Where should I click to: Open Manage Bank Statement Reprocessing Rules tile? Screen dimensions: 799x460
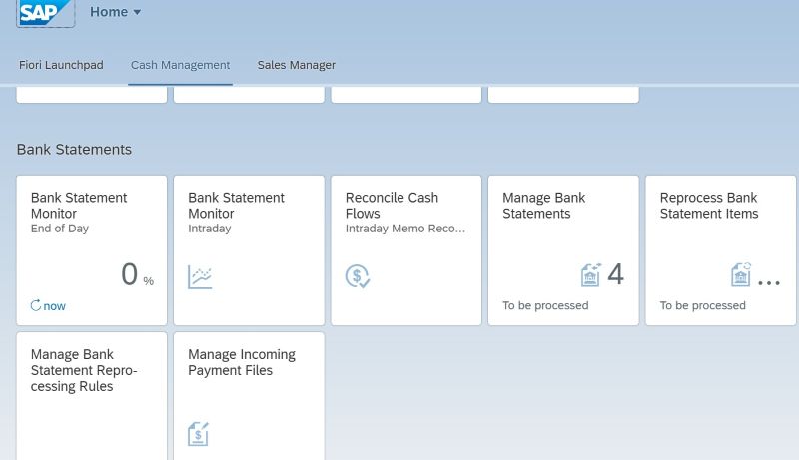click(92, 396)
